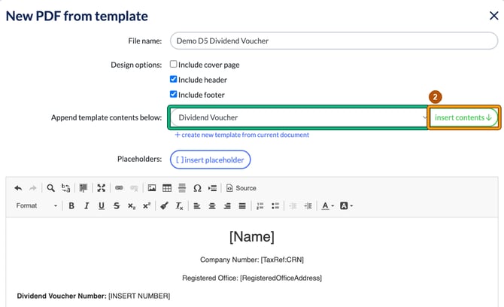Image resolution: width=504 pixels, height=307 pixels.
Task: Click the Copy Formatting brush
Action: (164, 205)
